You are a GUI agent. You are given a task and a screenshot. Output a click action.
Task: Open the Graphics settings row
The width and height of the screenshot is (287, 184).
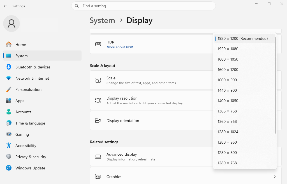(x=186, y=176)
